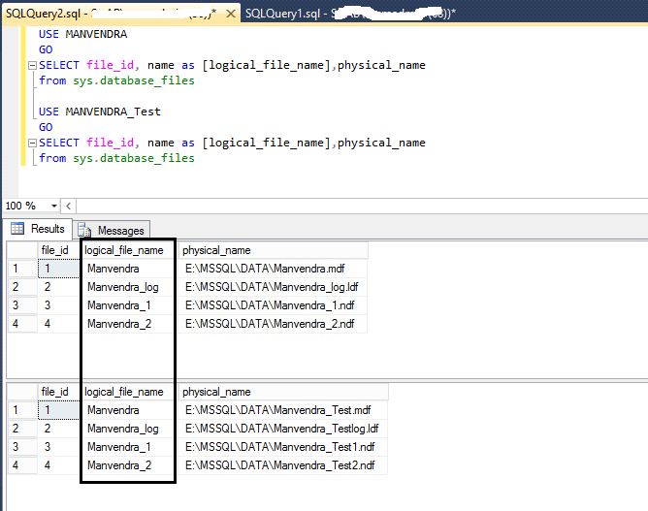This screenshot has height=511, width=648.
Task: Click USE MANVENDRA_Test line in editor
Action: [x=100, y=112]
